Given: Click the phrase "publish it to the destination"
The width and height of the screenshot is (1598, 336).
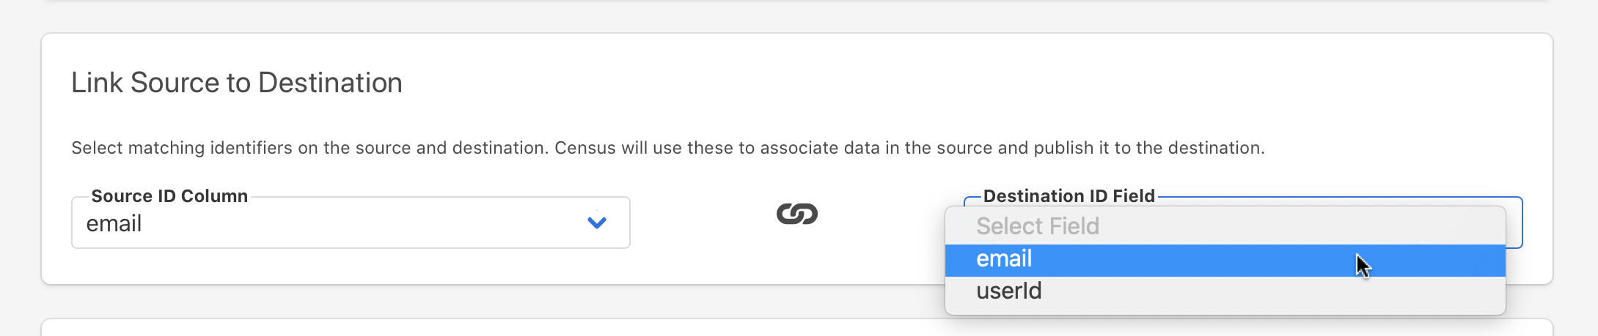Looking at the screenshot, I should click(x=1148, y=148).
